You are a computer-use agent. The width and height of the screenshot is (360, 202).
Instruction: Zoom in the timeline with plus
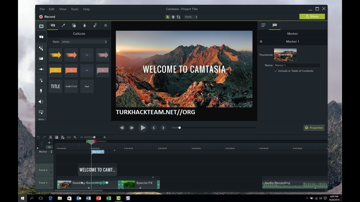pos(105,137)
